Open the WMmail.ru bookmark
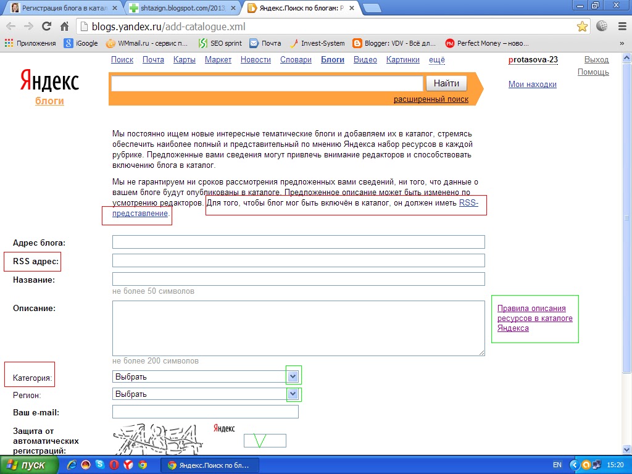 (x=147, y=43)
